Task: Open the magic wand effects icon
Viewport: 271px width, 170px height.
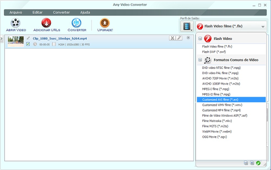Action: [179, 38]
